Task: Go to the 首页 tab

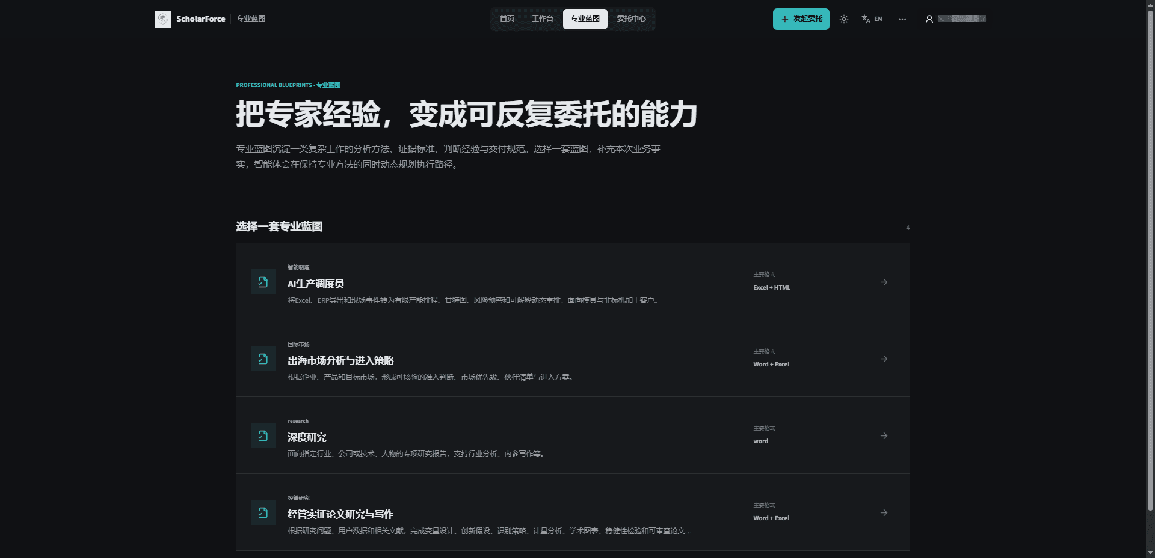Action: [x=507, y=19]
